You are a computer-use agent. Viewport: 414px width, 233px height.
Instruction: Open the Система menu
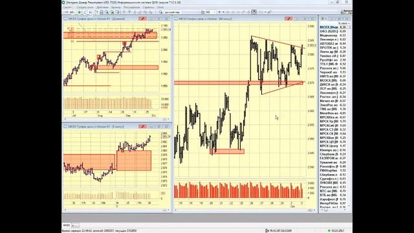(x=67, y=7)
